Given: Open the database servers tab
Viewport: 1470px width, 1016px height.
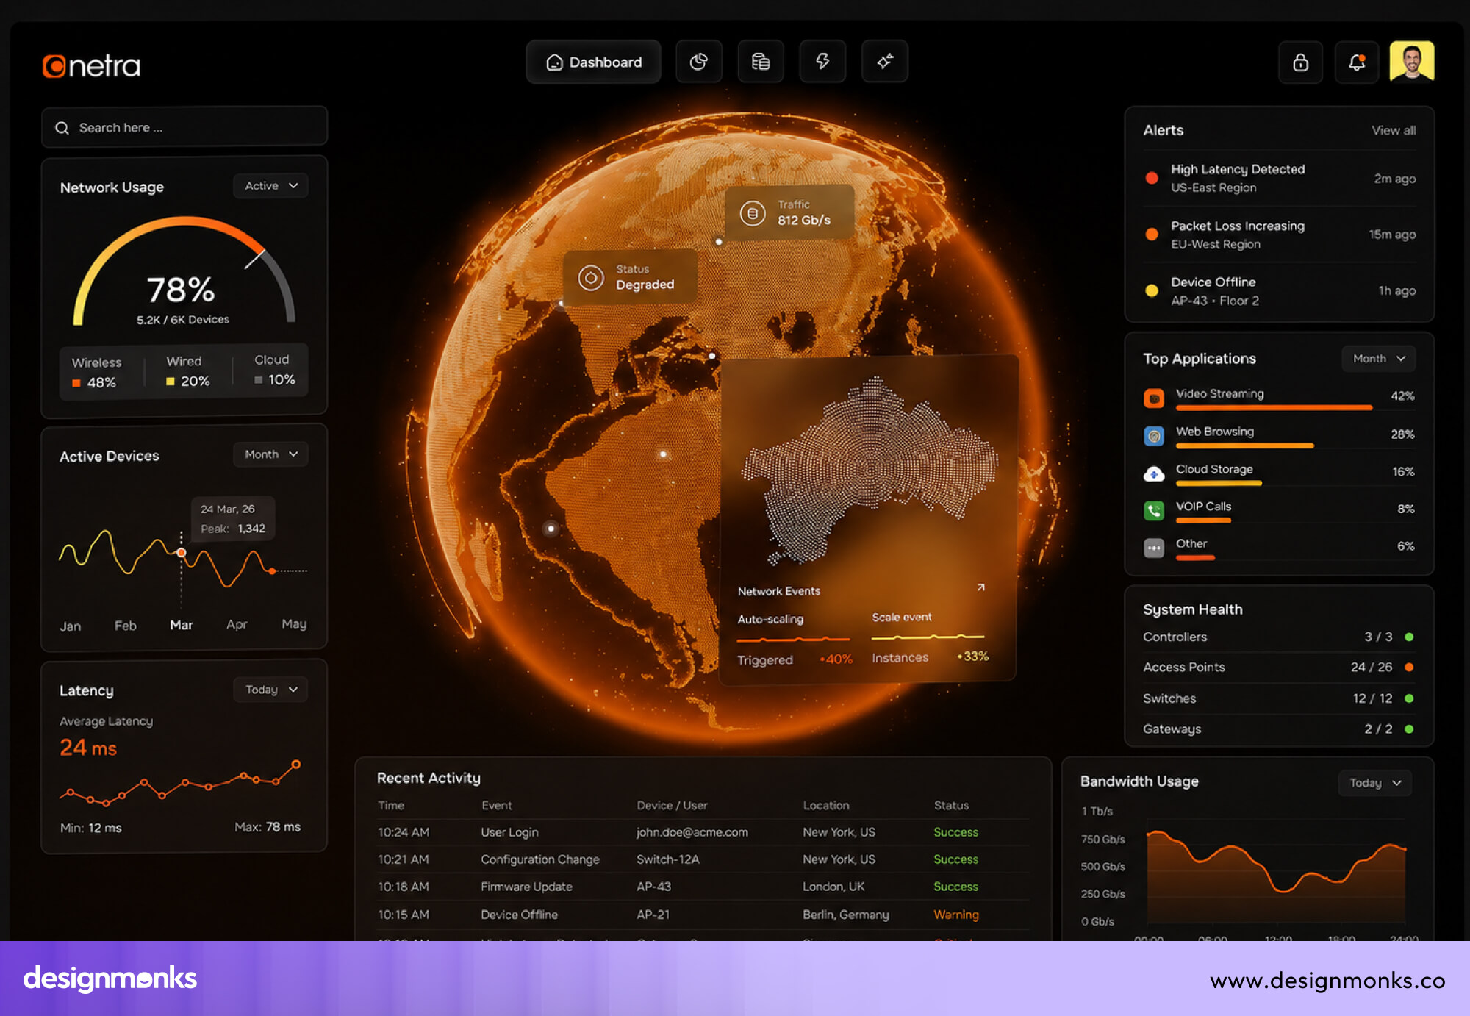Looking at the screenshot, I should [761, 62].
